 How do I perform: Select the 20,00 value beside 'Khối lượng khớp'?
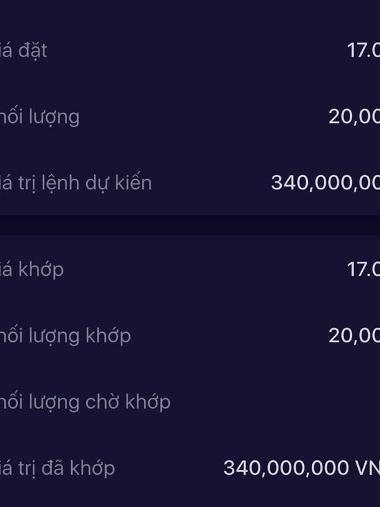tap(354, 335)
